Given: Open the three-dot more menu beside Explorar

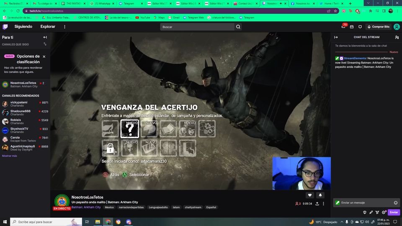Looking at the screenshot, I should coord(64,27).
